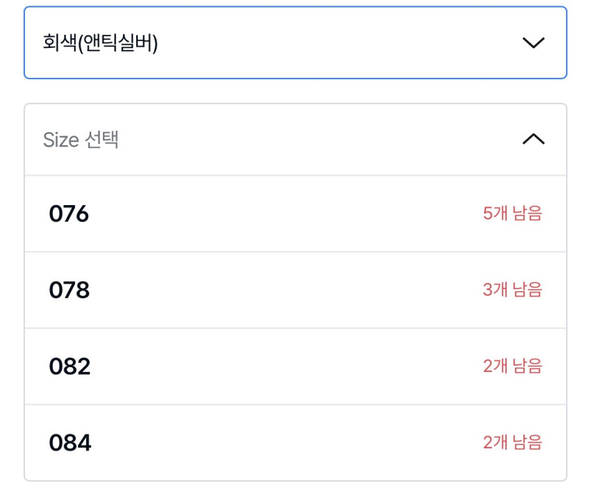The height and width of the screenshot is (488, 591).
Task: Choose the bold 078 size number
Action: point(69,291)
